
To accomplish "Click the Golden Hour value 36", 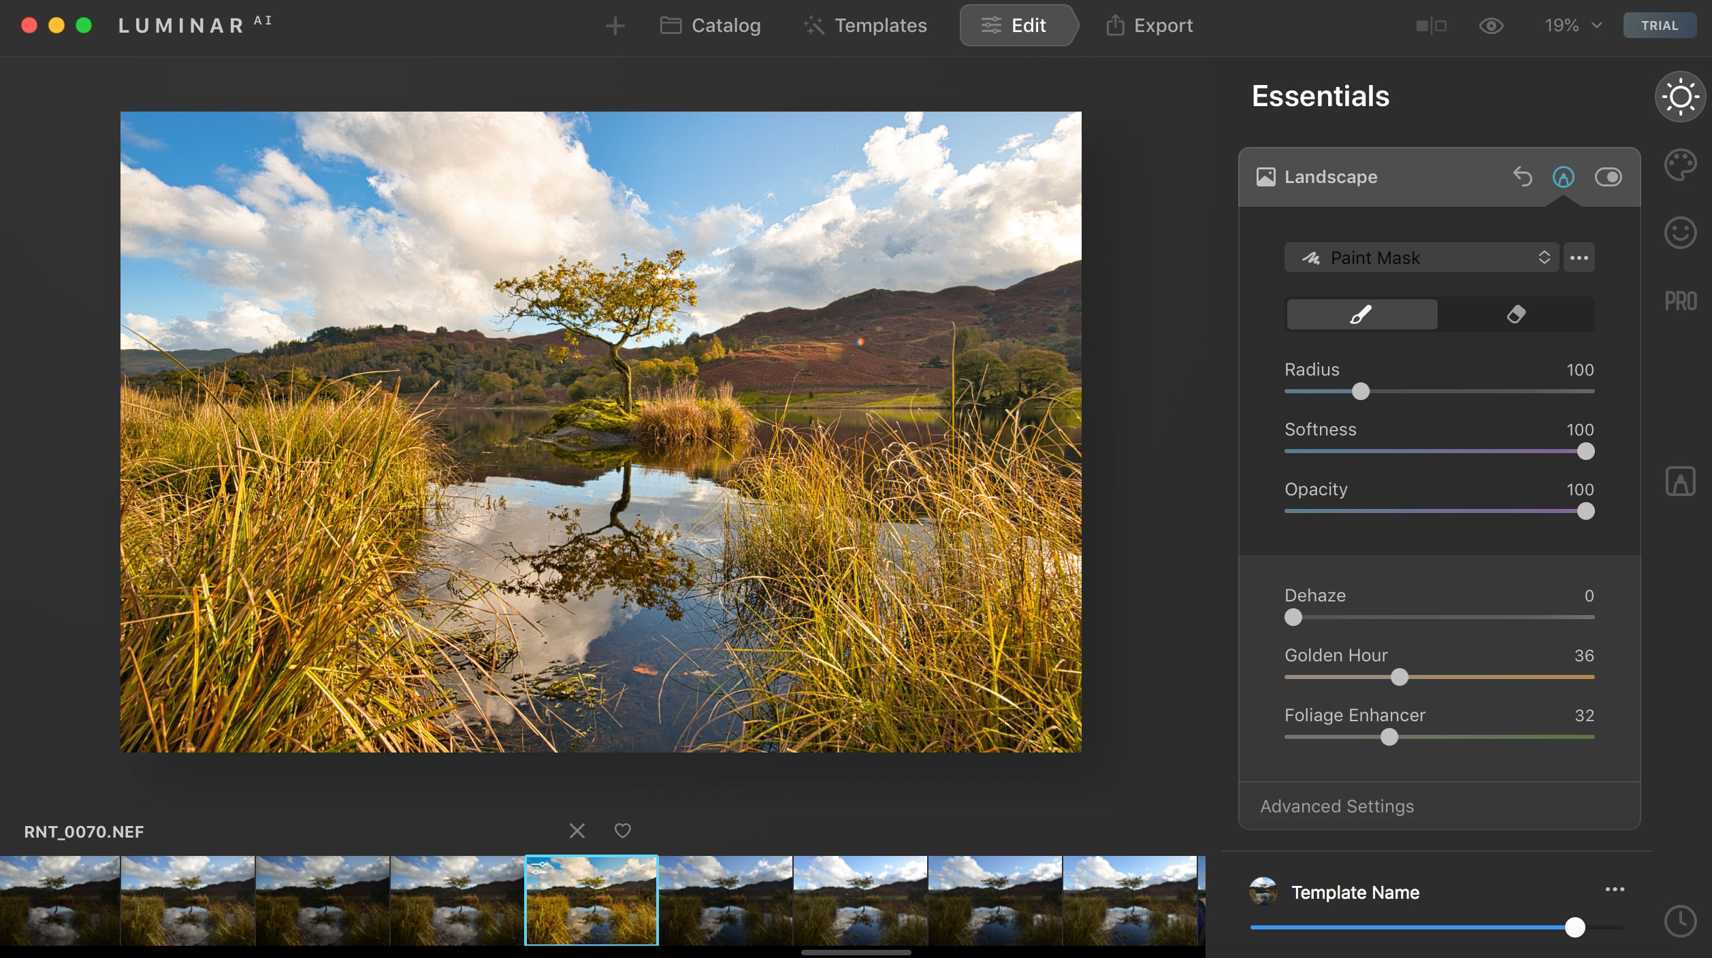I will [1584, 655].
